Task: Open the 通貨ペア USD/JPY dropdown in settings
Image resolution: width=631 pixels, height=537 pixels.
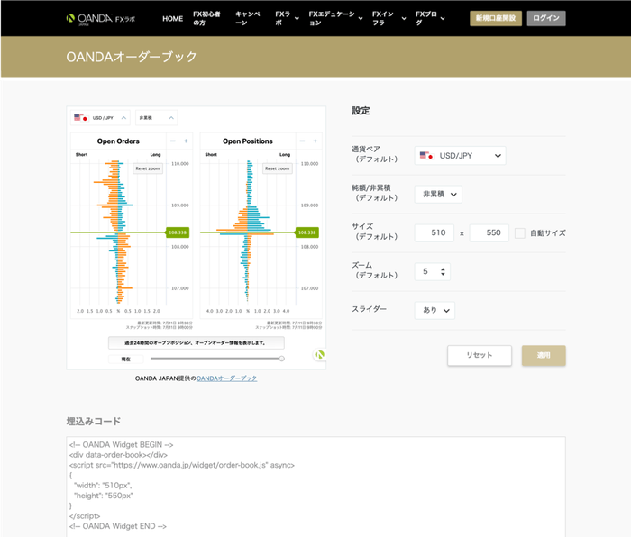Action: pos(460,156)
